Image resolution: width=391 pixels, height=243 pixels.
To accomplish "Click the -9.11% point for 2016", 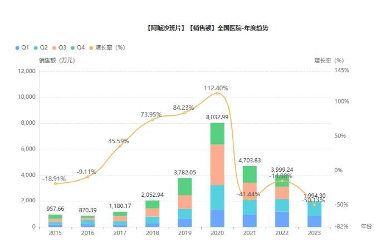I will 87,177.
